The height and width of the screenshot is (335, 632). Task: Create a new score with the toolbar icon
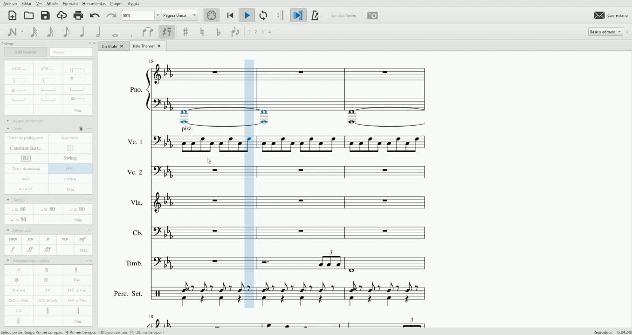13,15
